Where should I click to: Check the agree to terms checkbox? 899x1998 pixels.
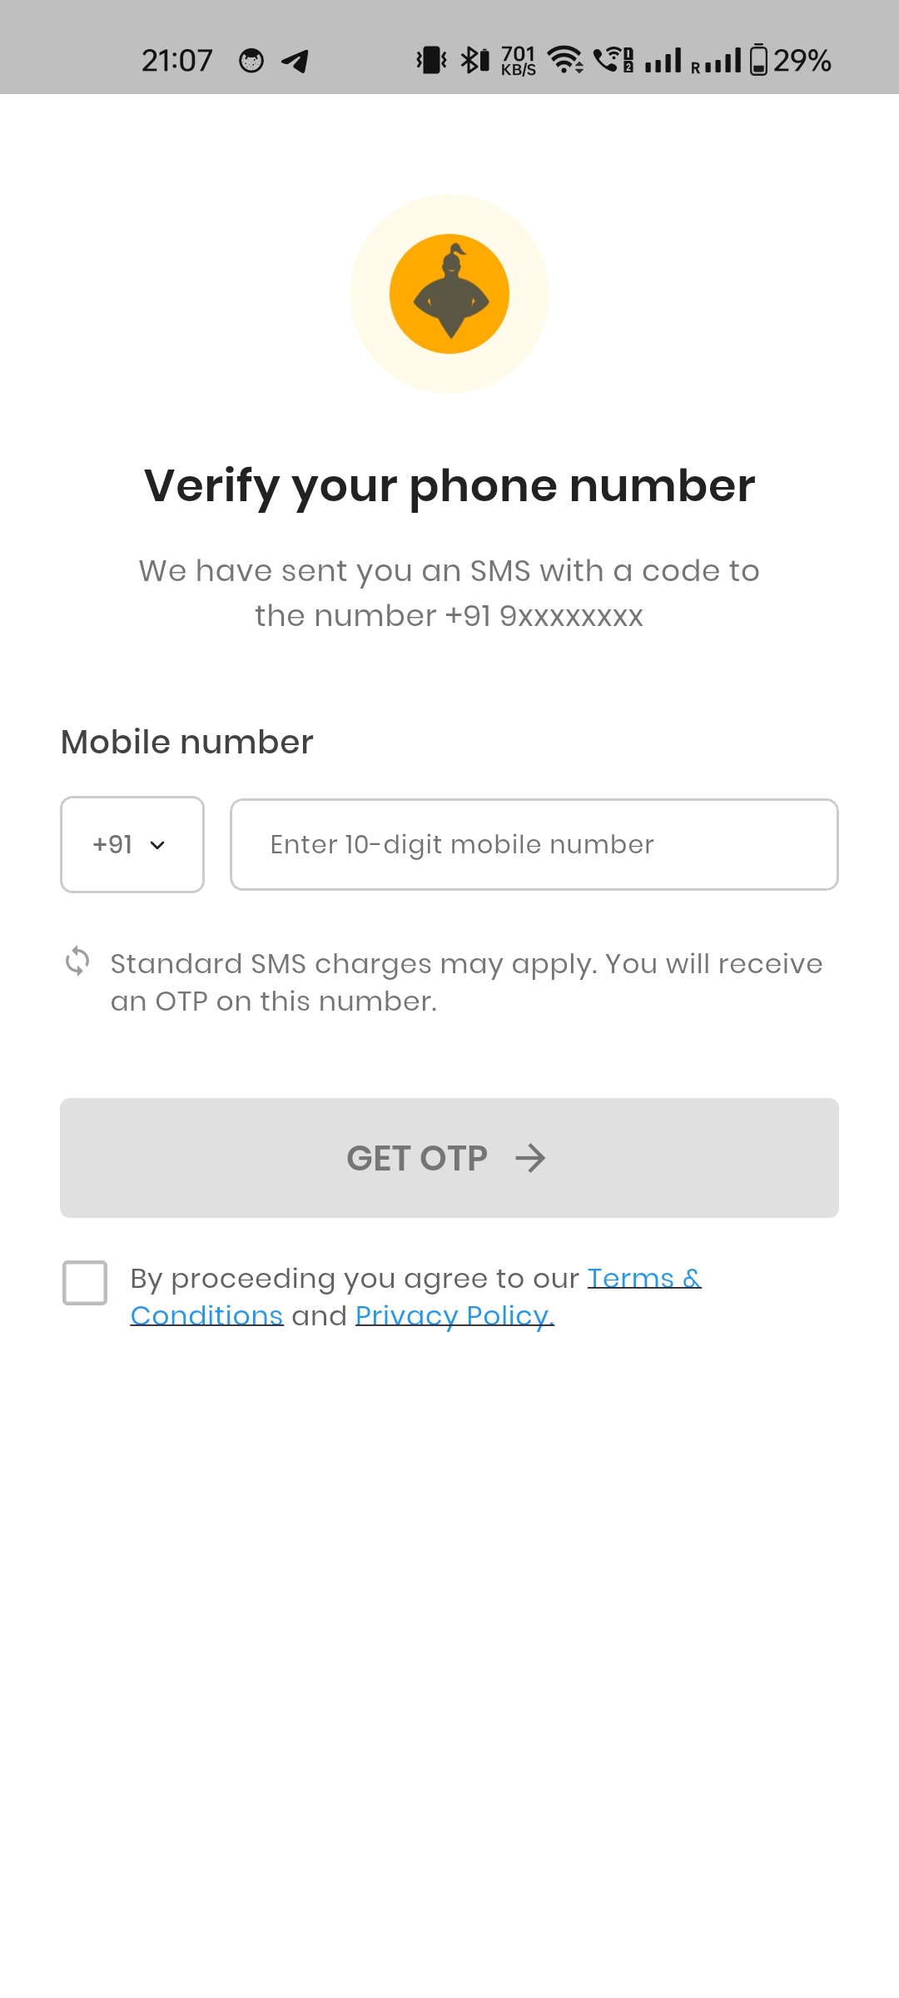click(85, 1282)
